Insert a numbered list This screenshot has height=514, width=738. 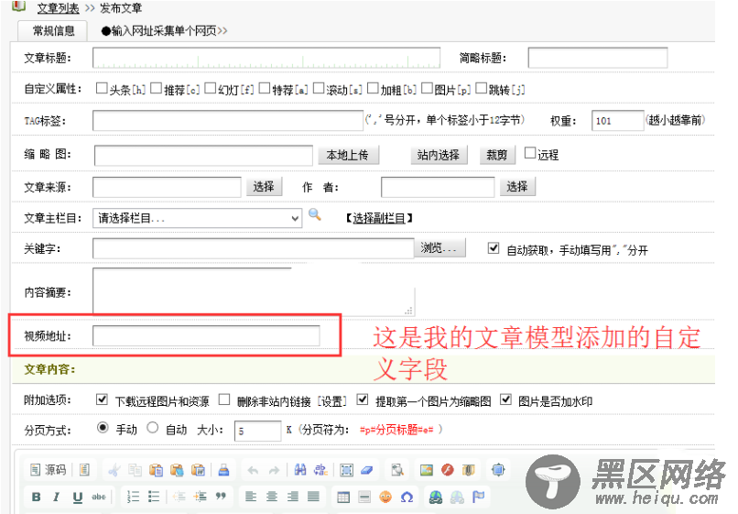(133, 497)
